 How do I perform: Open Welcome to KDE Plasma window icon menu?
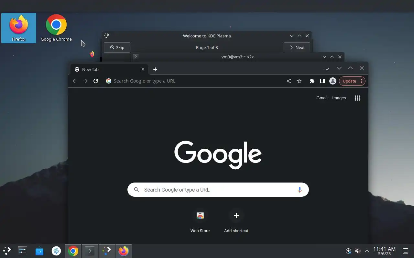click(x=107, y=36)
